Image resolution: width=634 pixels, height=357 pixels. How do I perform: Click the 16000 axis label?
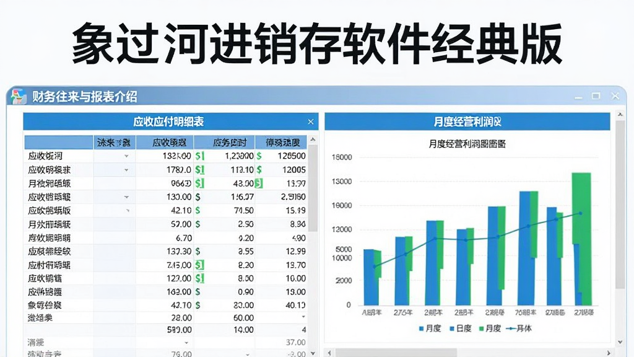[x=342, y=157]
